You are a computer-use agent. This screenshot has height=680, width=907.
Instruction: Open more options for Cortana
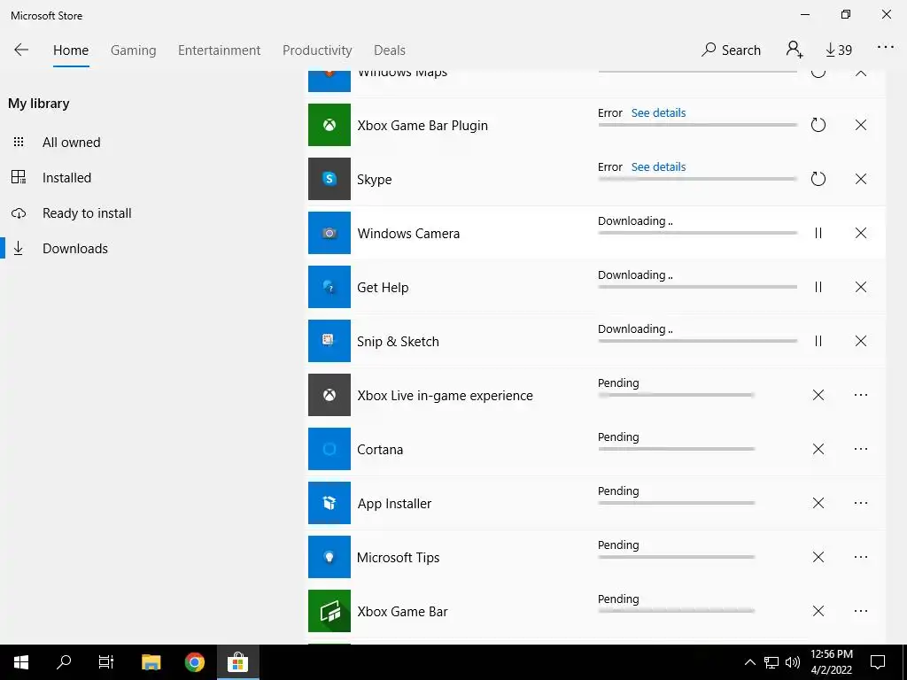[x=861, y=449]
